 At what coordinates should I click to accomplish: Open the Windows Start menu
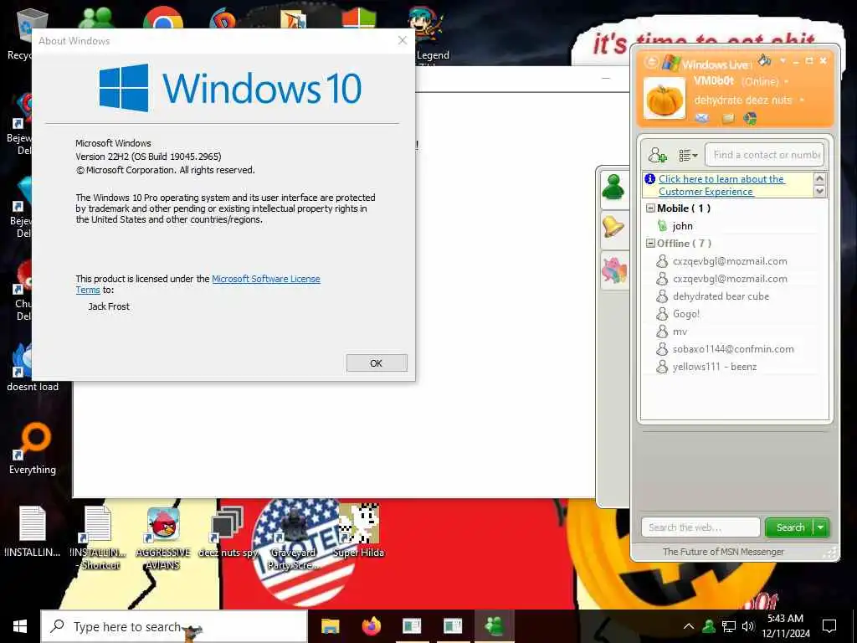point(20,626)
